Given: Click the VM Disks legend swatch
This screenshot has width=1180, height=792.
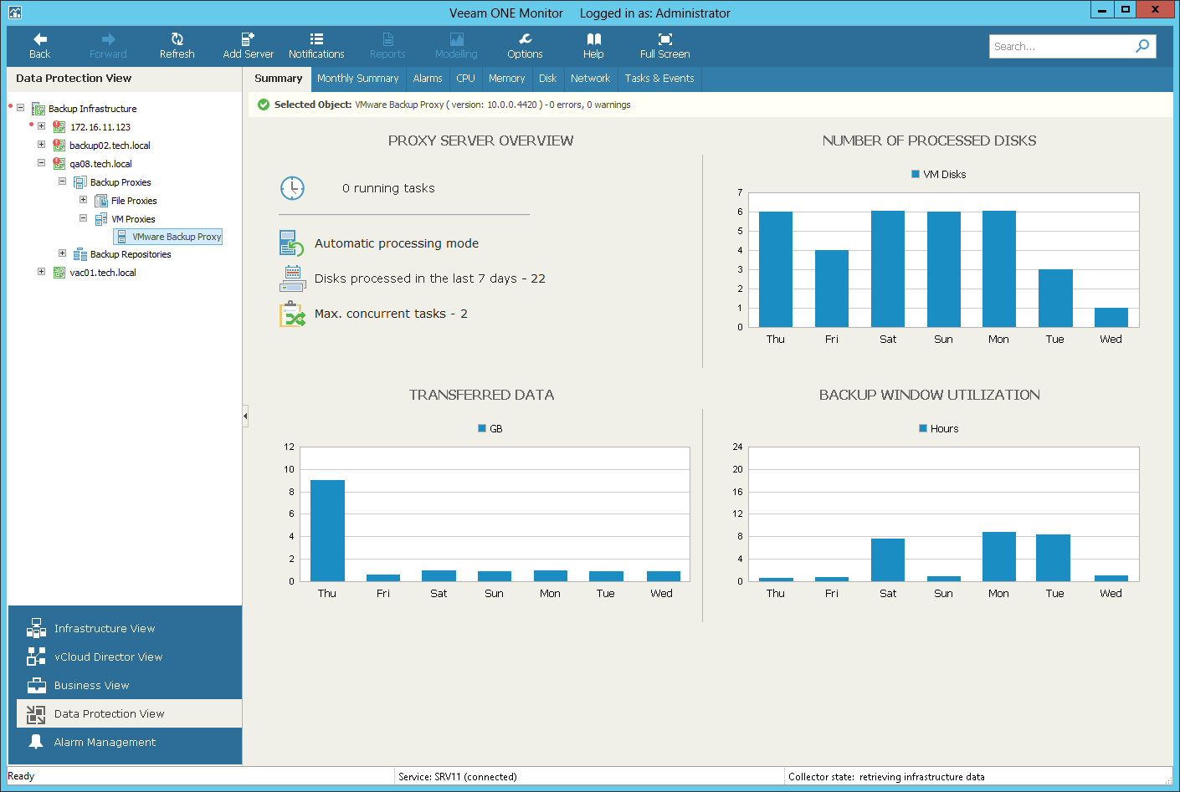Looking at the screenshot, I should point(916,174).
